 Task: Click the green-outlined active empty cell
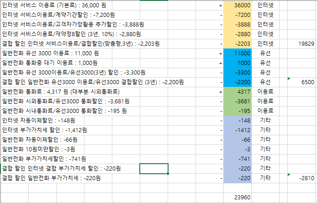[x=153, y=168]
